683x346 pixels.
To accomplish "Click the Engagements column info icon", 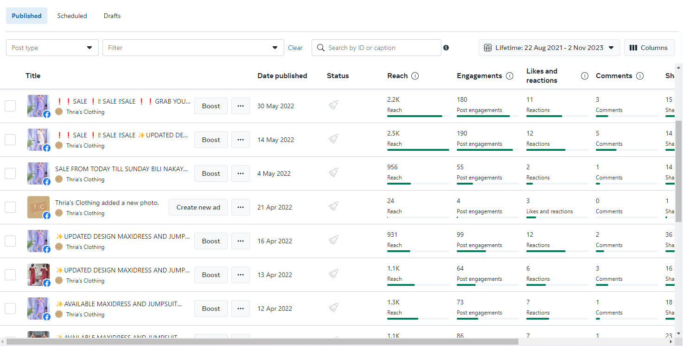I will 510,76.
